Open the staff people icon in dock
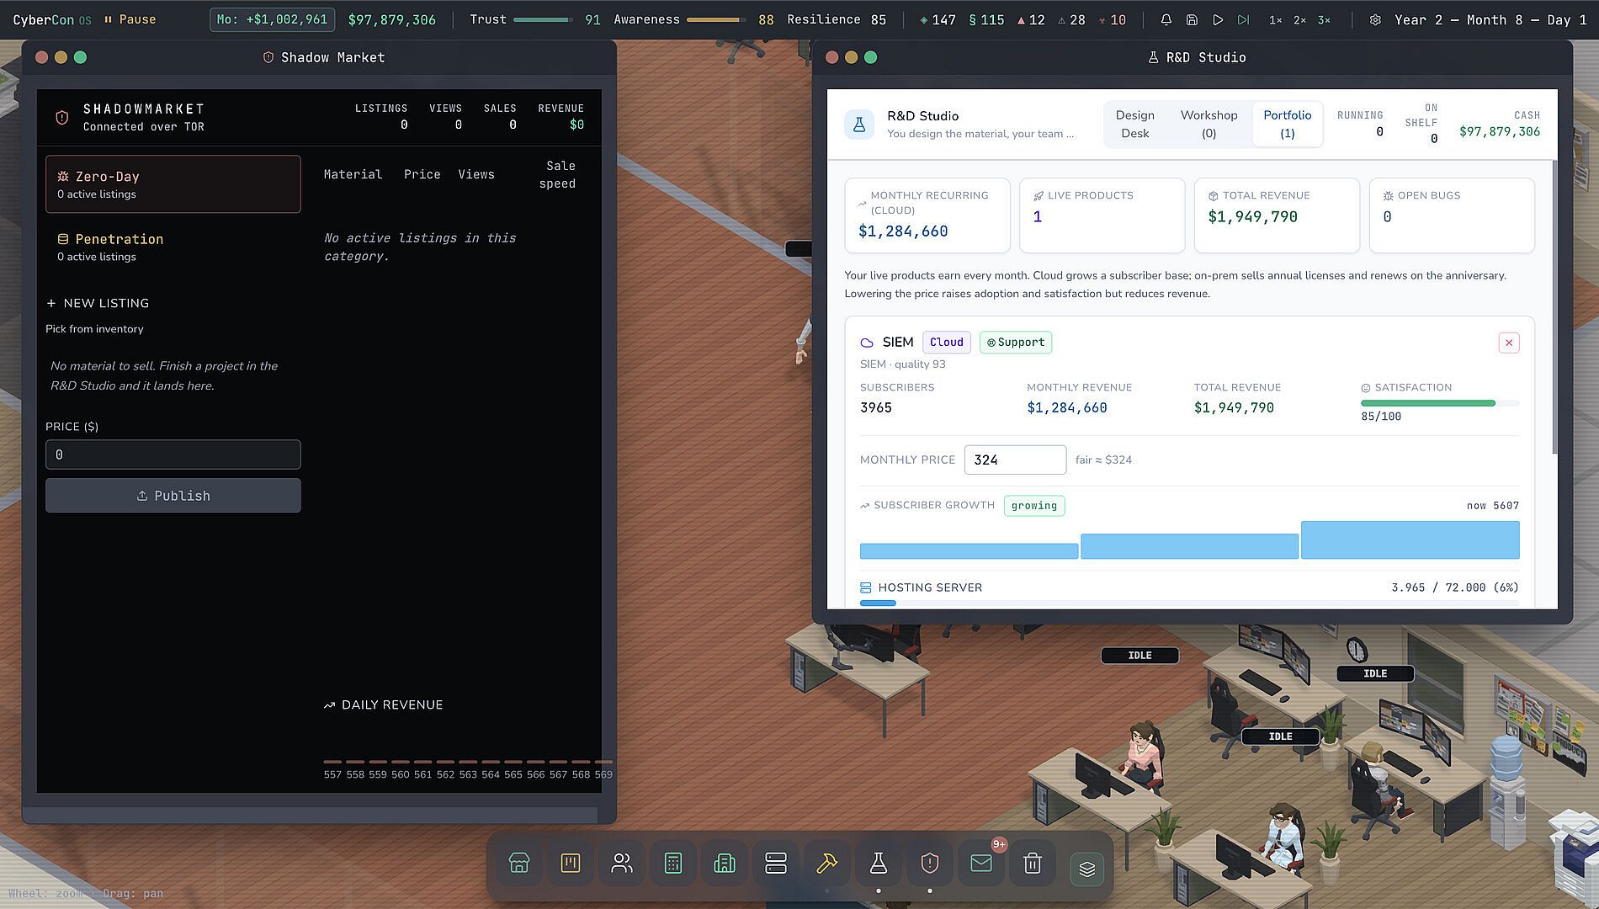This screenshot has height=909, width=1599. (622, 864)
